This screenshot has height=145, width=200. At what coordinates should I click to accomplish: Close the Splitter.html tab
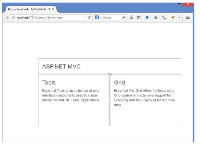pos(53,9)
